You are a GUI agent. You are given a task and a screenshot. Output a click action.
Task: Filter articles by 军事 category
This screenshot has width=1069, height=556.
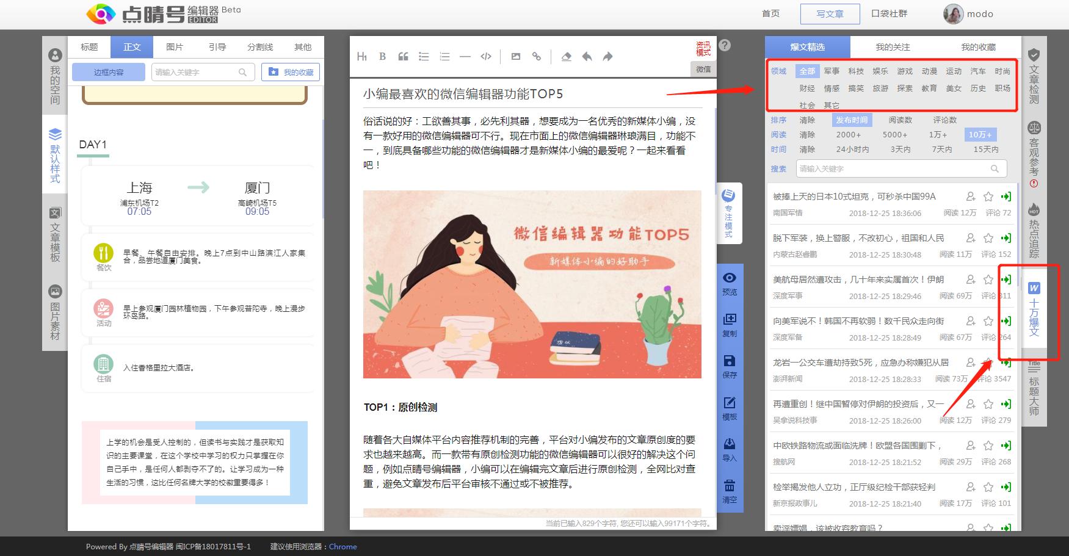(x=832, y=71)
